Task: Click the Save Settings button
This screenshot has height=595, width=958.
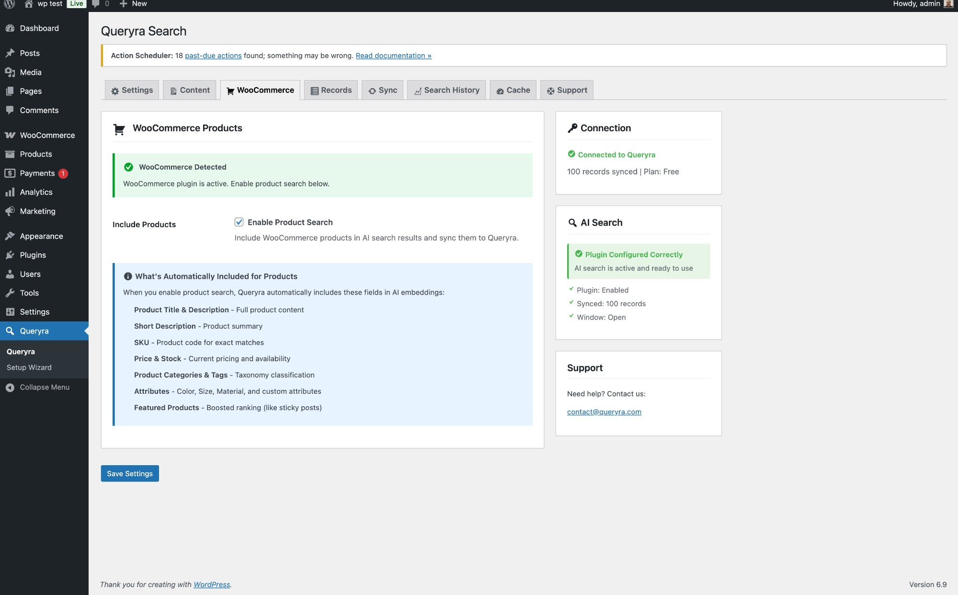Action: pos(129,473)
